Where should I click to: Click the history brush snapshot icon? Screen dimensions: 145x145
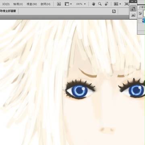[140, 13]
